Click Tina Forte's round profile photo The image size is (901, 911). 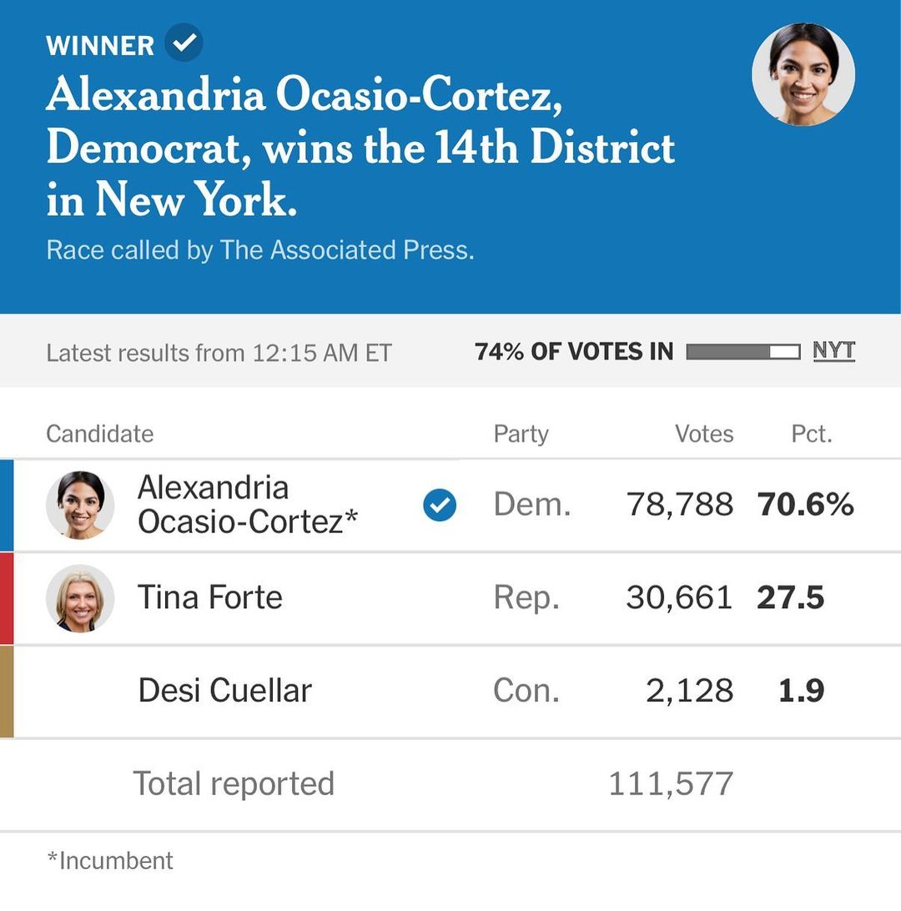(x=80, y=598)
